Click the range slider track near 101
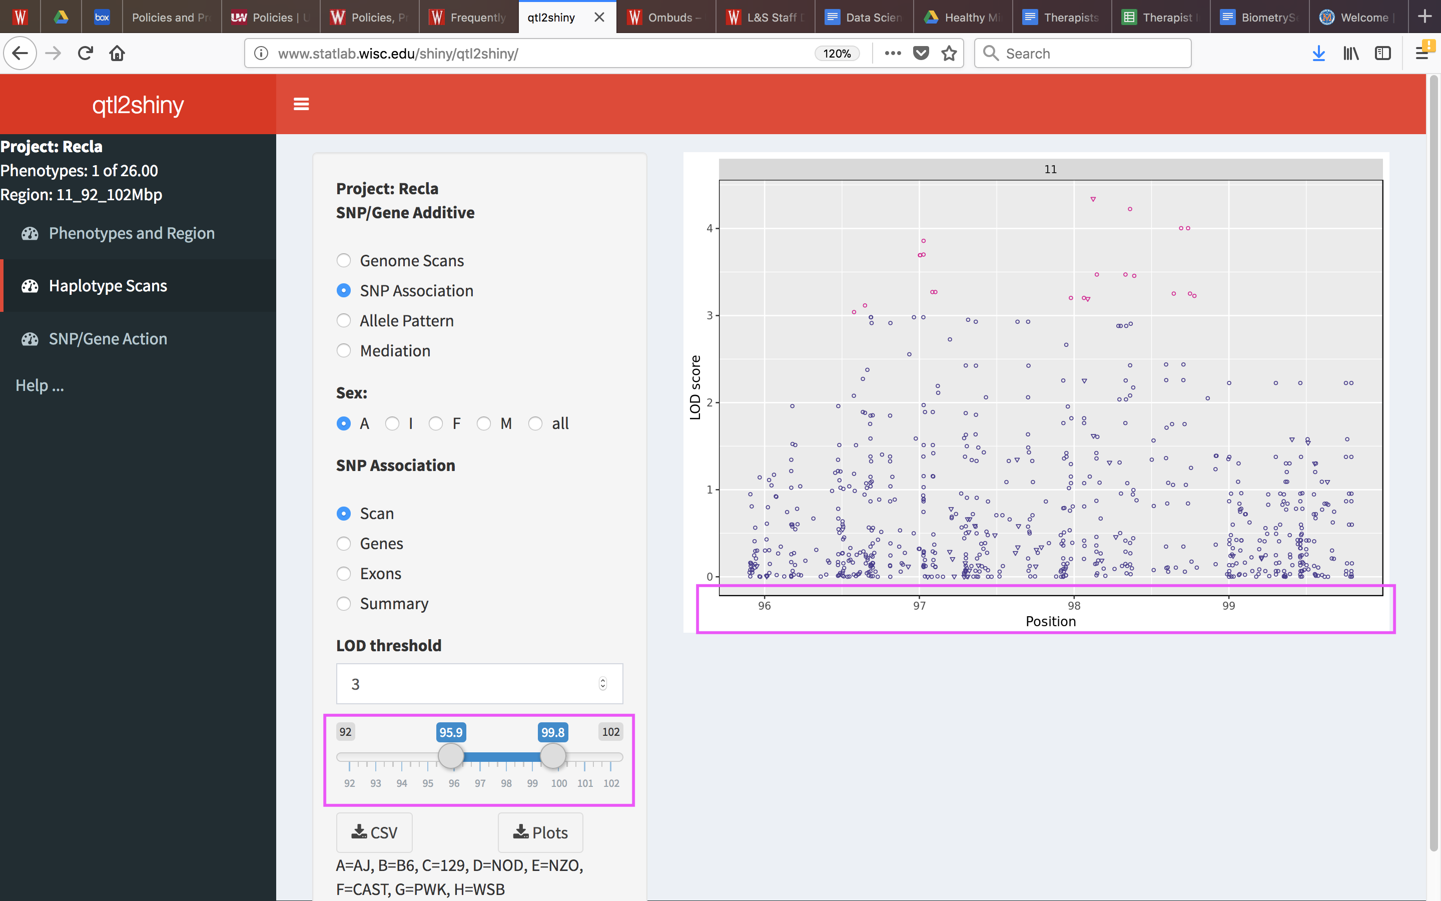Image resolution: width=1441 pixels, height=901 pixels. tap(585, 757)
